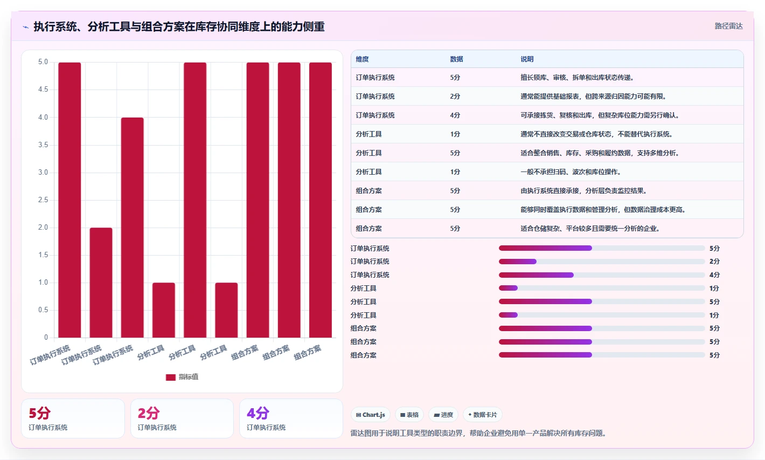Click the 分析工具 progress bar showing 5分
765x460 pixels.
[602, 301]
